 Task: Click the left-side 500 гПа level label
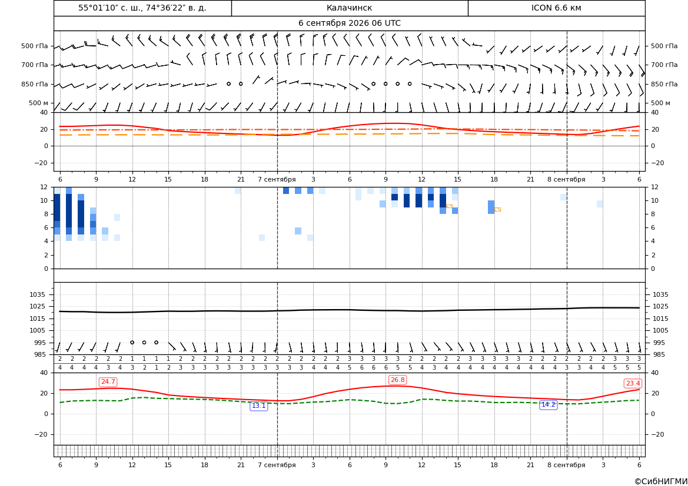tap(35, 46)
